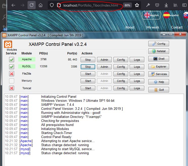Image resolution: width=188 pixels, height=166 pixels.
Task: Open the My work webpage section
Action: pyautogui.click(x=153, y=27)
